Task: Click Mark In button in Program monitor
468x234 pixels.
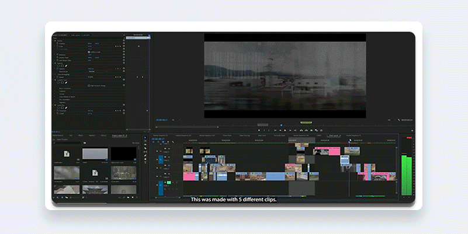Action: (264, 130)
